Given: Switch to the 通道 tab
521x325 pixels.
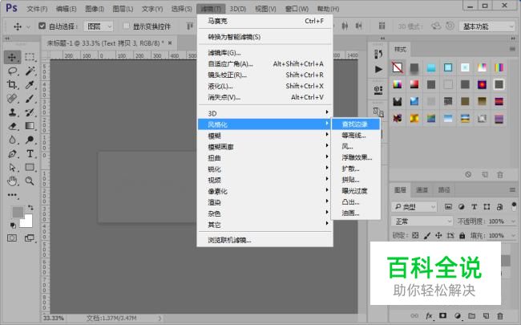Looking at the screenshot, I should (422, 189).
